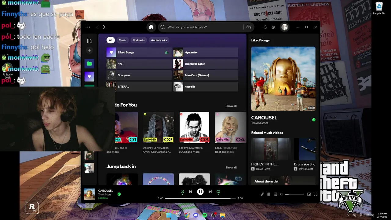
Task: Click the Windows Start button
Action: [169, 215]
